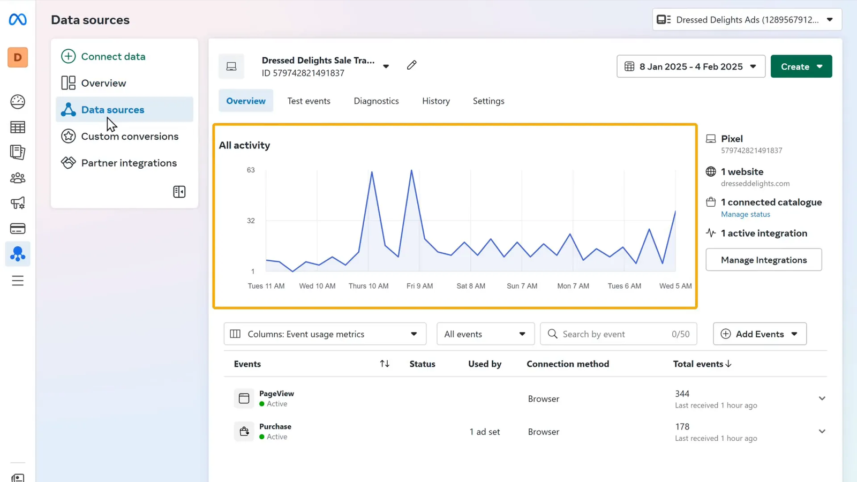Switch to the Settings tab
The image size is (857, 482).
488,101
